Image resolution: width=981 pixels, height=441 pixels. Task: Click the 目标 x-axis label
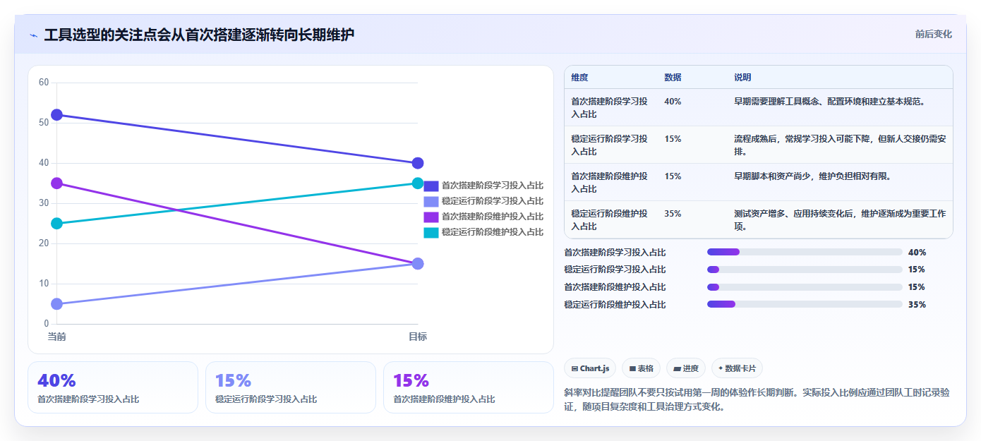[x=418, y=337]
